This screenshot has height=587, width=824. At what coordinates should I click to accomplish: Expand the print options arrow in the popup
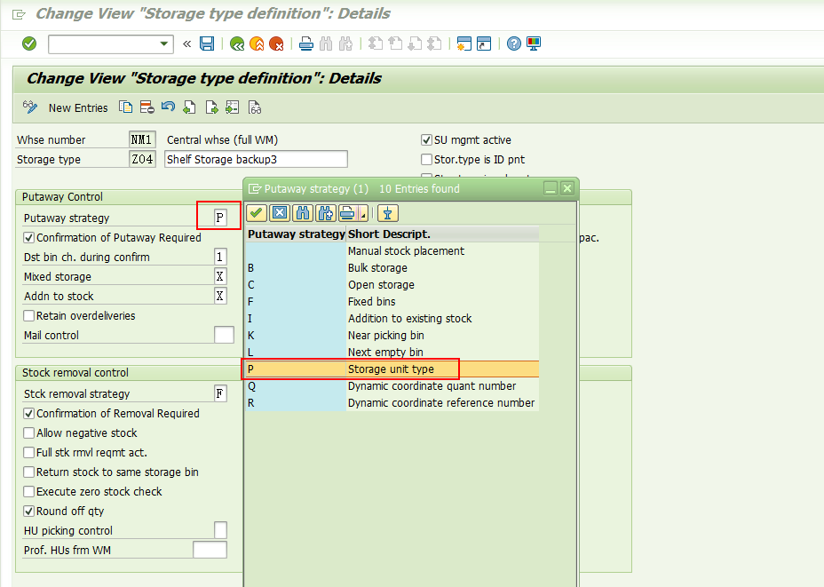[x=363, y=213]
